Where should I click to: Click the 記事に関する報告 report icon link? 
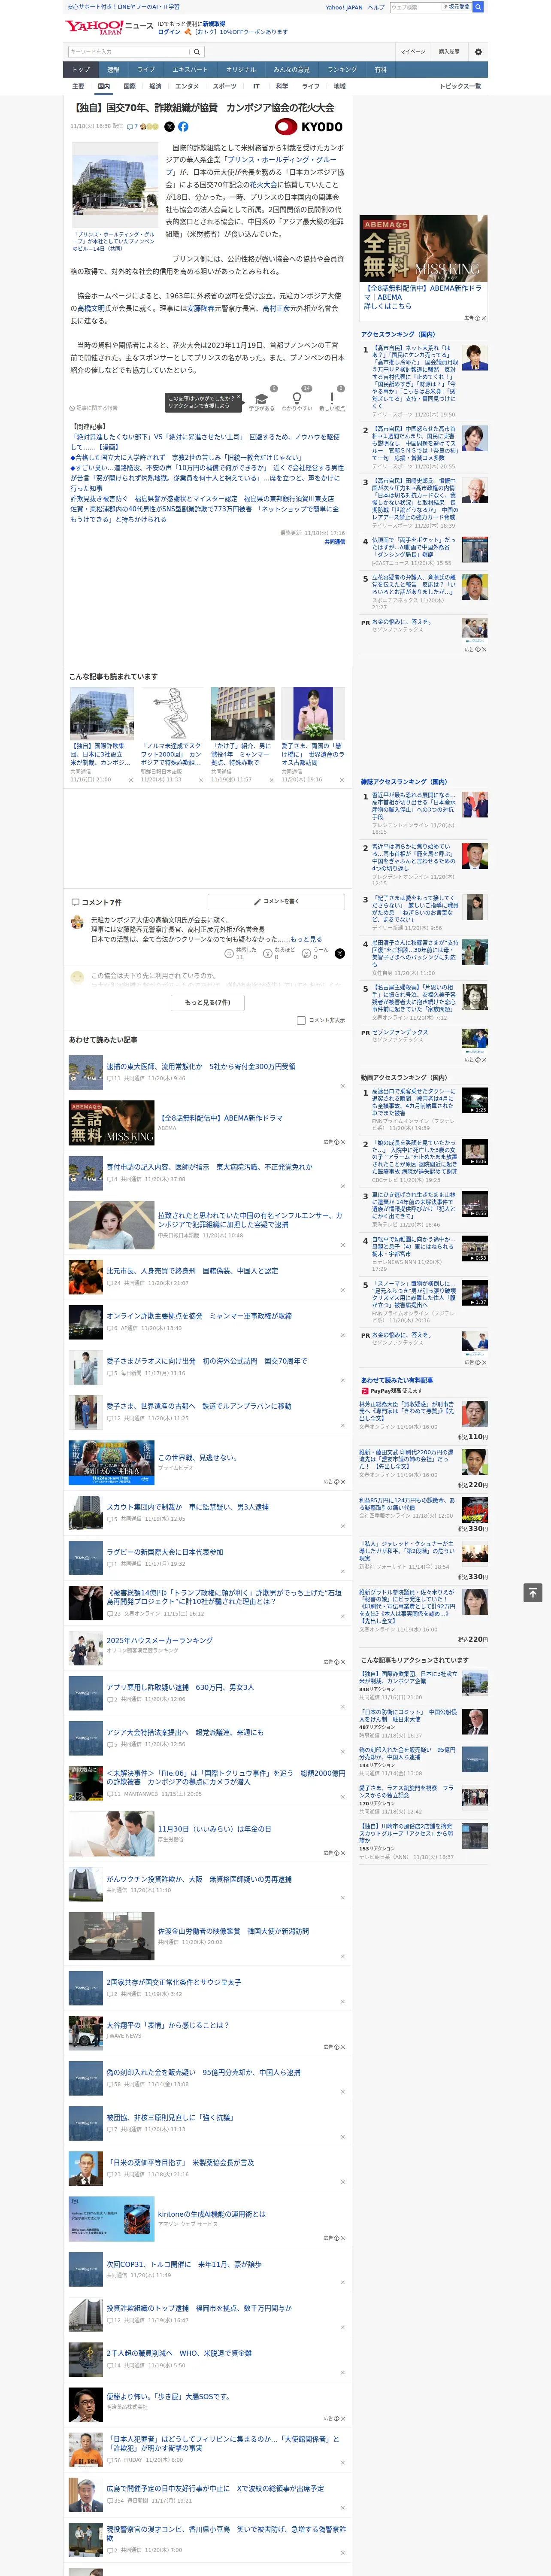click(94, 408)
